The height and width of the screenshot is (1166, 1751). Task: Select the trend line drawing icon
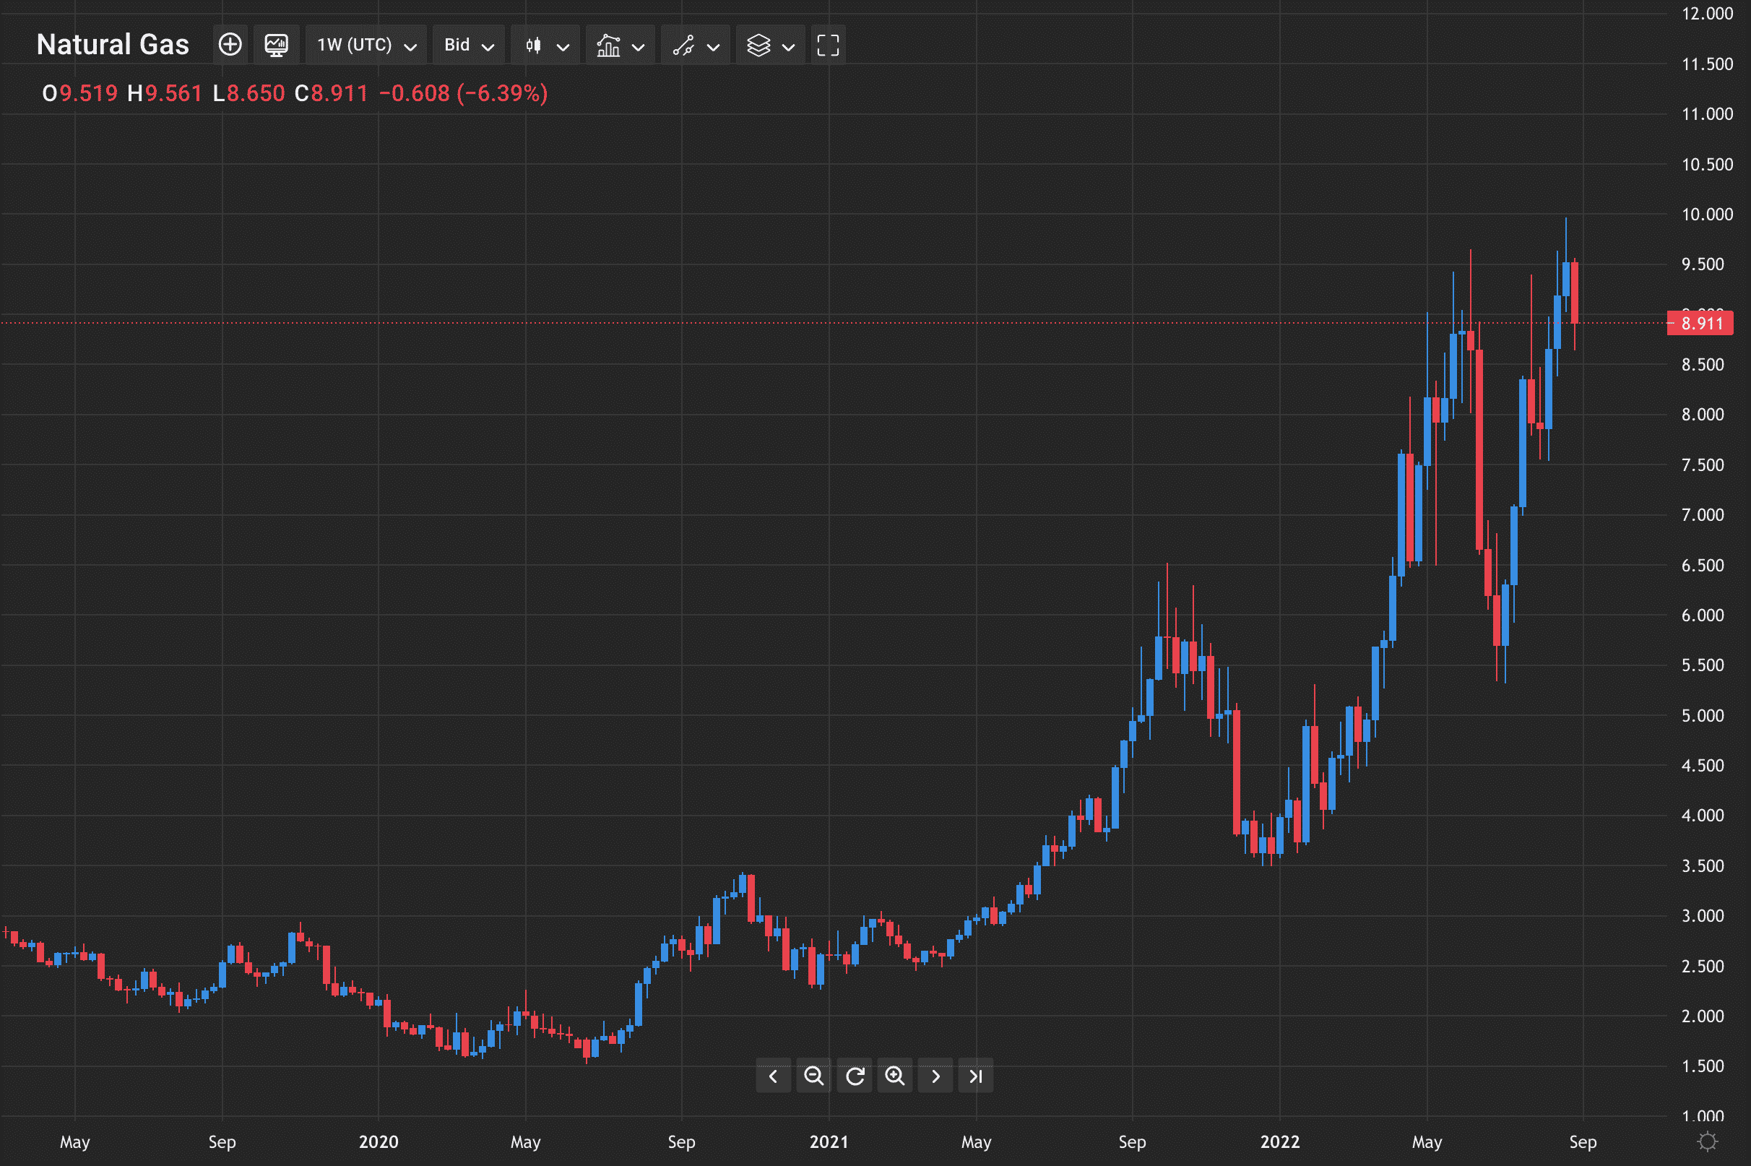(683, 46)
